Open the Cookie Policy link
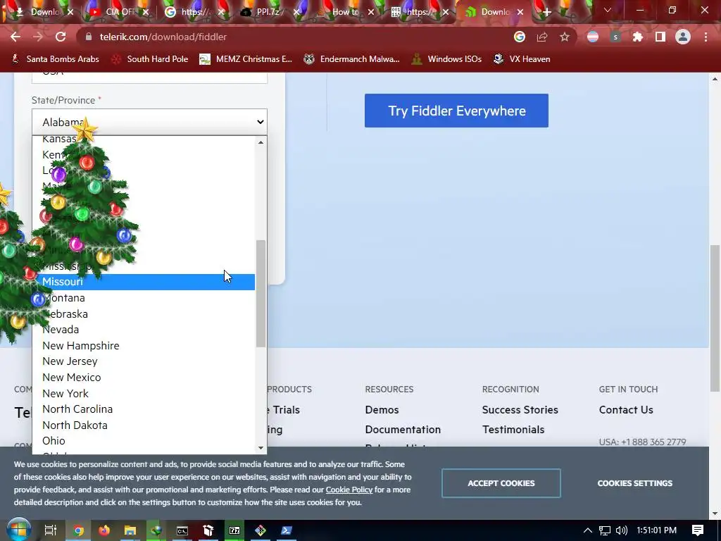Screen dimensions: 721x541 tap(349, 490)
